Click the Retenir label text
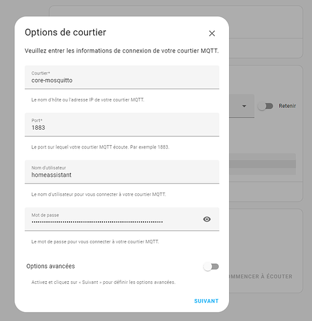Screen dimensions: 312x321 [x=287, y=106]
